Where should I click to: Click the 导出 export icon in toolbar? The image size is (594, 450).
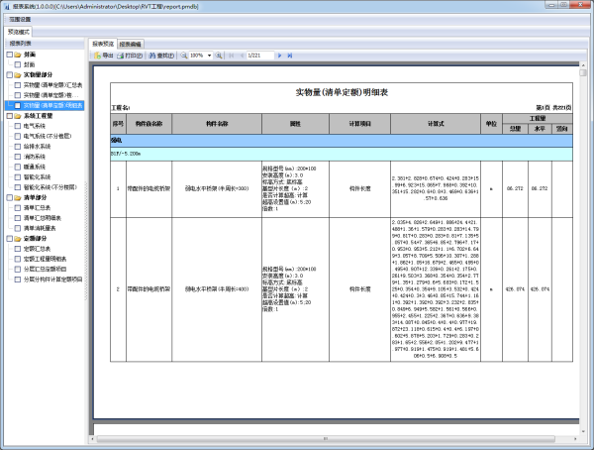pos(97,56)
